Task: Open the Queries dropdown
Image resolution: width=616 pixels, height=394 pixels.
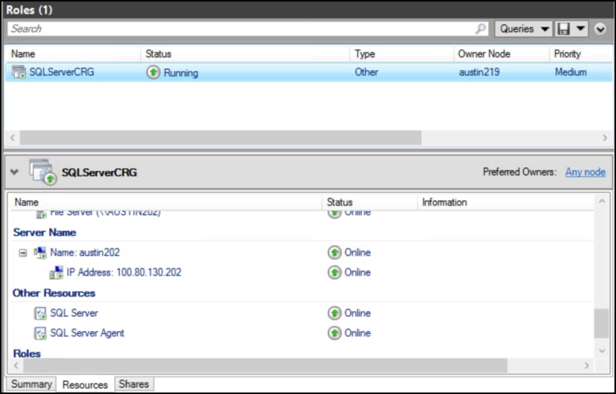Action: [524, 29]
